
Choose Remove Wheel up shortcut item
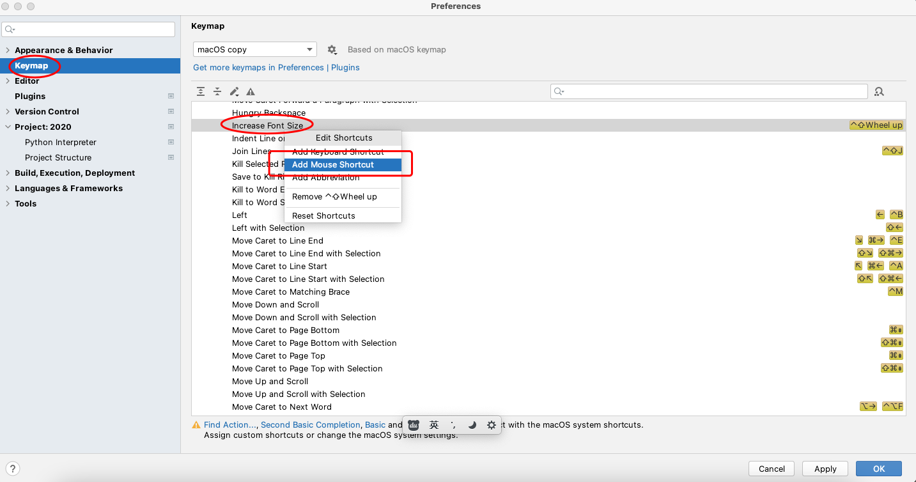coord(343,196)
